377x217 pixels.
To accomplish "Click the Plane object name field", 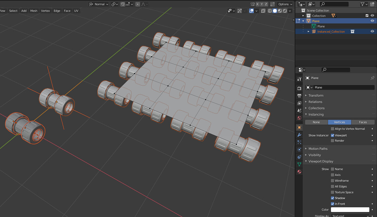I will pyautogui.click(x=344, y=87).
